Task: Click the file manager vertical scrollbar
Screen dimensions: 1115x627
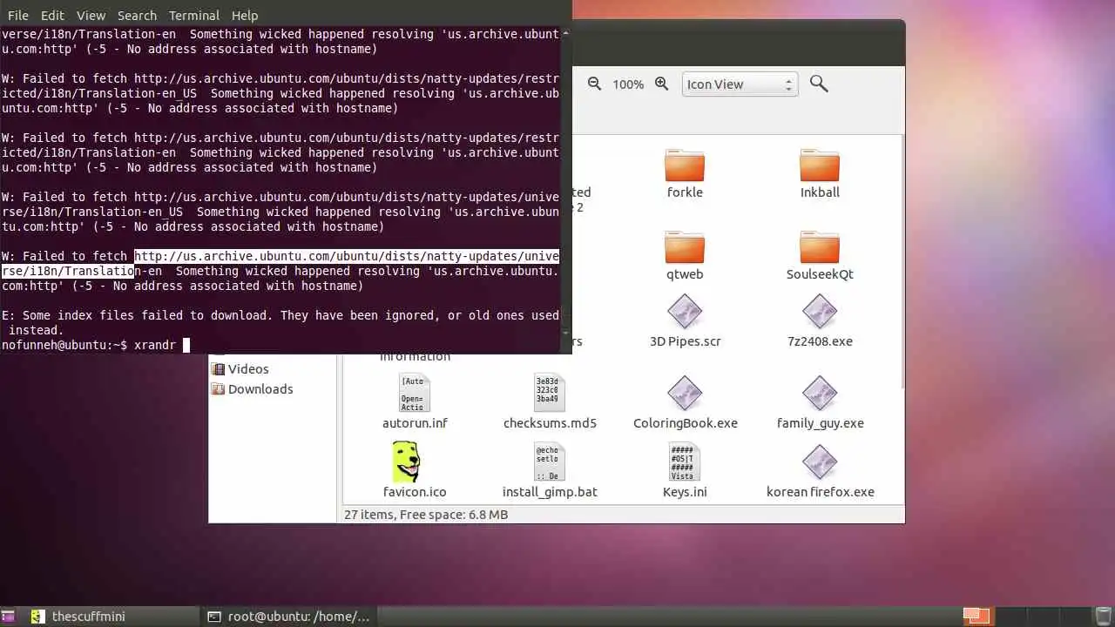Action: (902, 261)
